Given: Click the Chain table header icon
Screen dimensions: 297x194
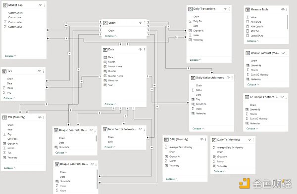Looking at the screenshot, I should pos(105,23).
